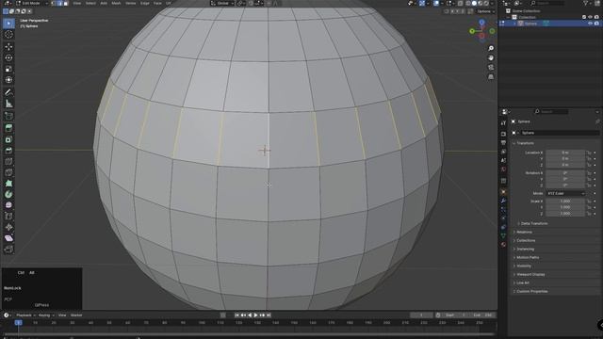Enable edge select mode
Screen dimensions: 603x339
tap(59, 3)
